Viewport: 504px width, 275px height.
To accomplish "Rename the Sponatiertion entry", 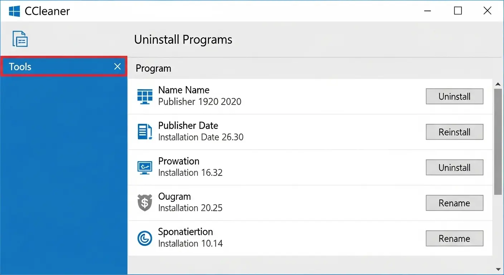I will click(x=454, y=238).
